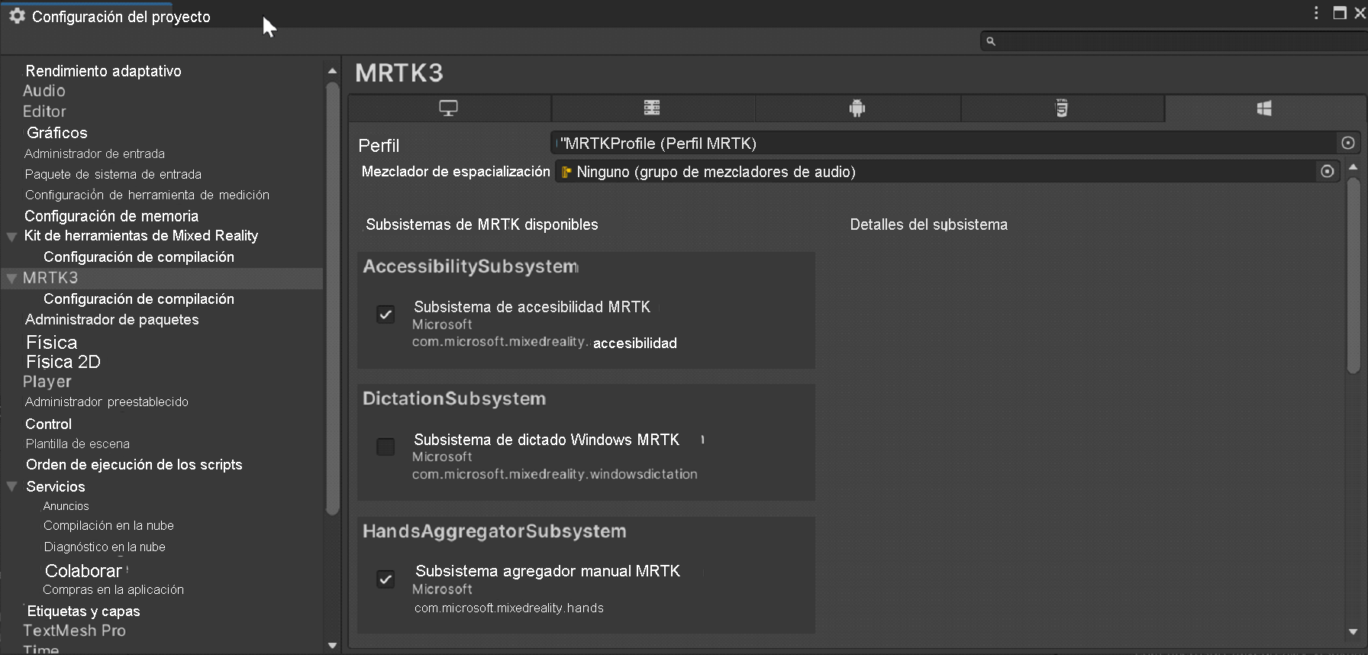The width and height of the screenshot is (1368, 655).
Task: Enable Subsistema de dictado Windows MRTK checkbox
Action: coord(386,447)
